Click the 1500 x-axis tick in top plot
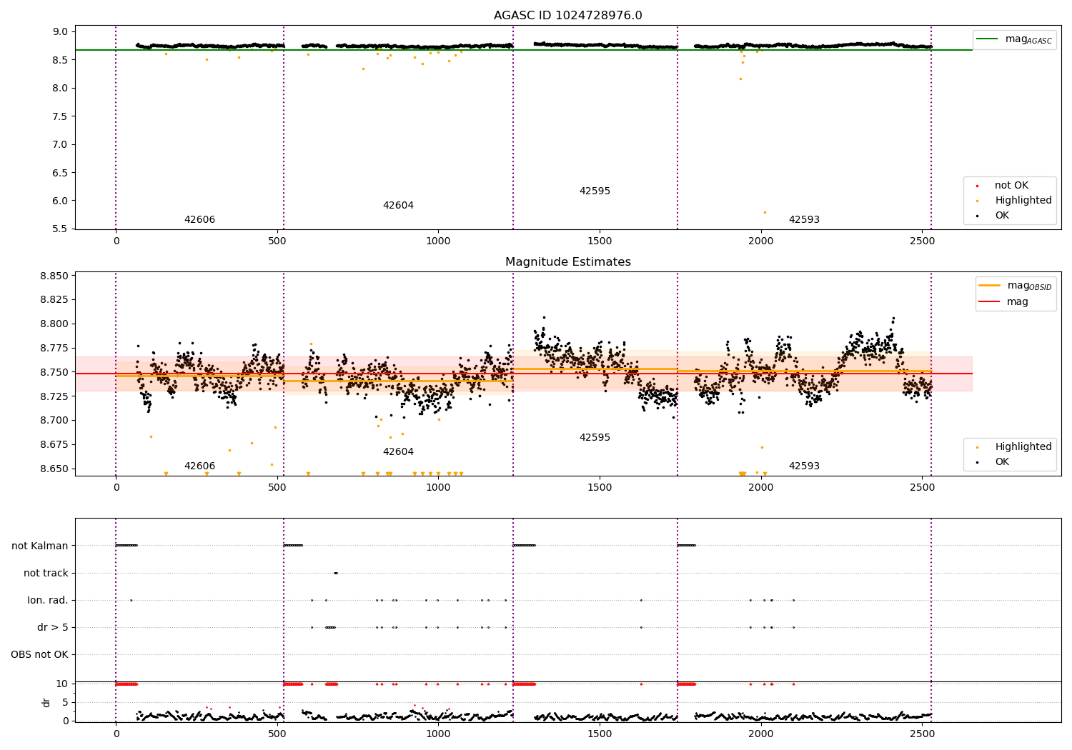The image size is (1072, 750). (600, 241)
